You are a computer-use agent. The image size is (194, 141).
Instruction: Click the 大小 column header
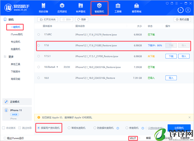point(139,26)
